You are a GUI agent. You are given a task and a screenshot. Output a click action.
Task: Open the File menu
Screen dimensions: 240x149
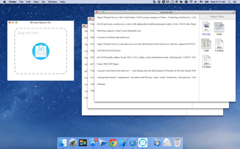(21, 2)
